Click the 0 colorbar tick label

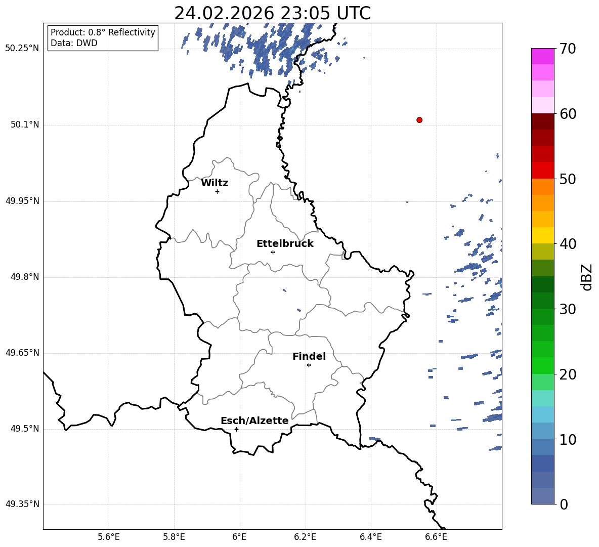tap(564, 504)
